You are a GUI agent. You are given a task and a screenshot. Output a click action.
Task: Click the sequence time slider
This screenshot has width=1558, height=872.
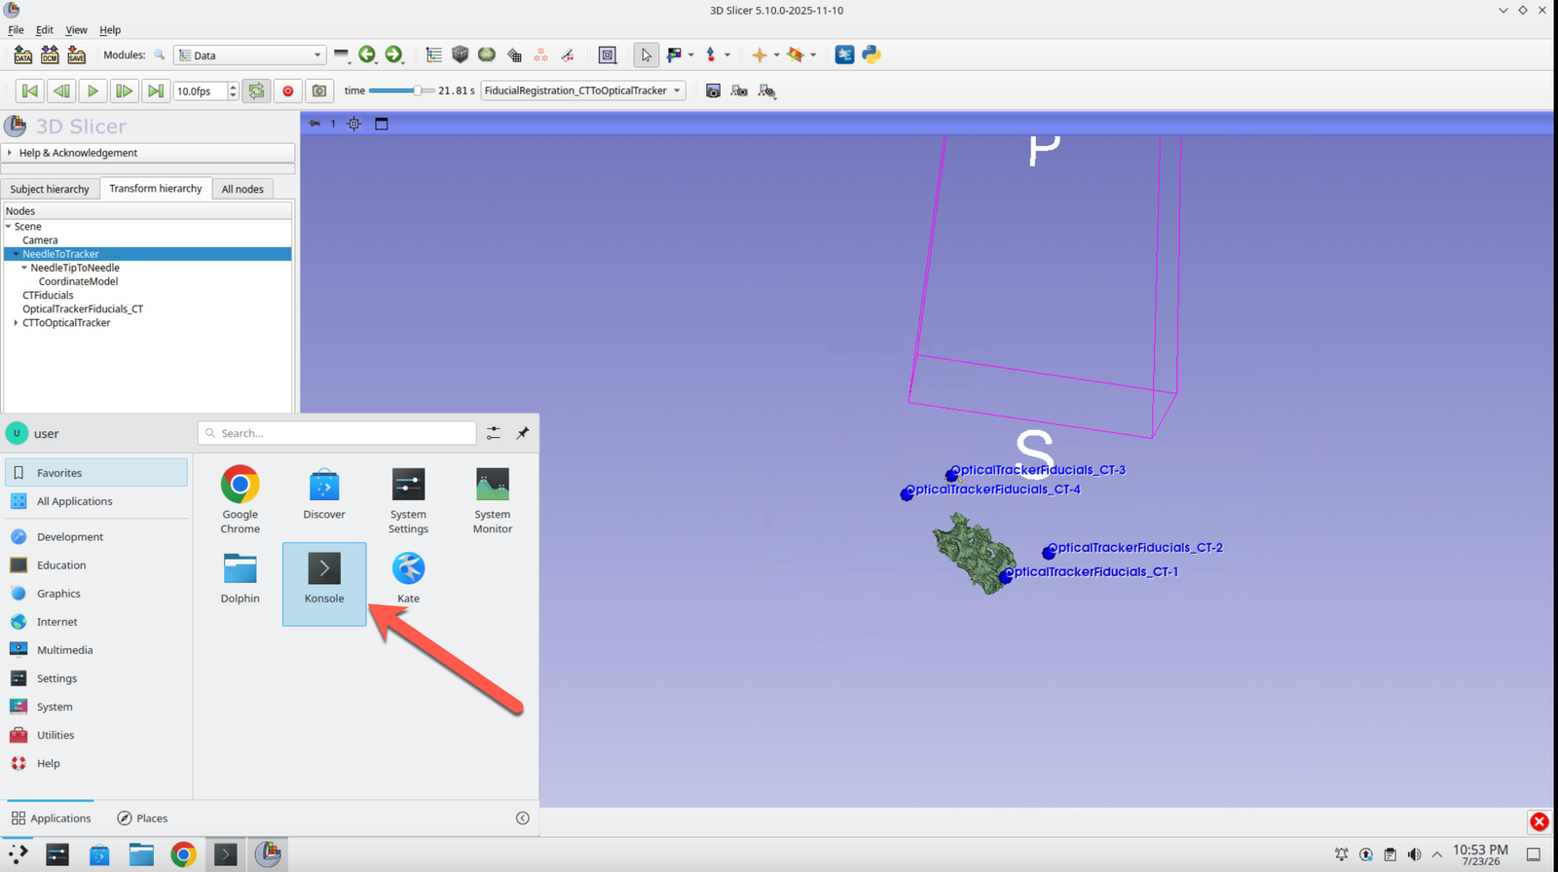[402, 91]
